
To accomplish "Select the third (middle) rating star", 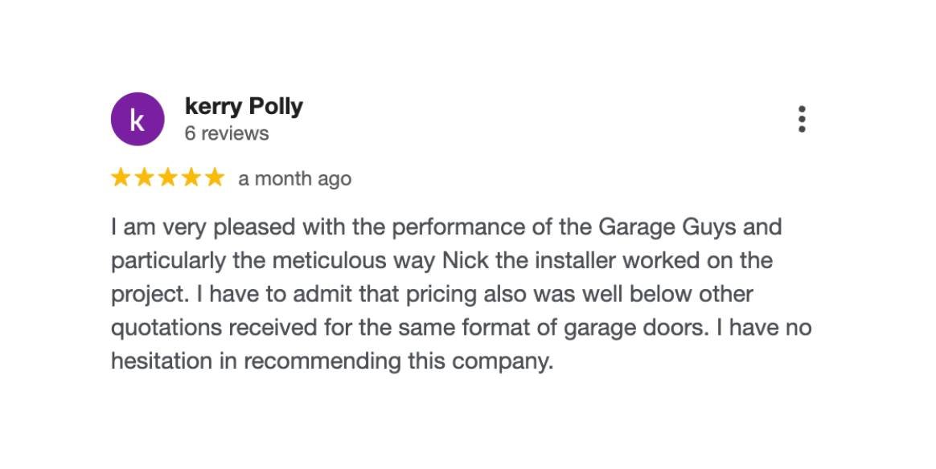I will click(x=167, y=177).
